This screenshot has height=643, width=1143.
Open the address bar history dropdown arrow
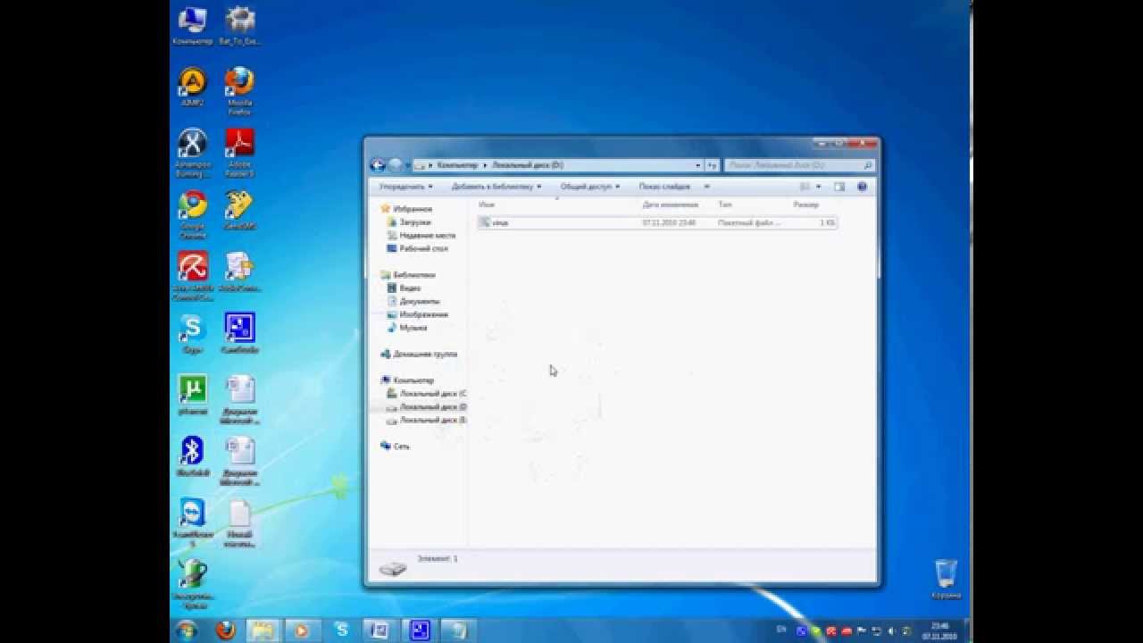[698, 165]
